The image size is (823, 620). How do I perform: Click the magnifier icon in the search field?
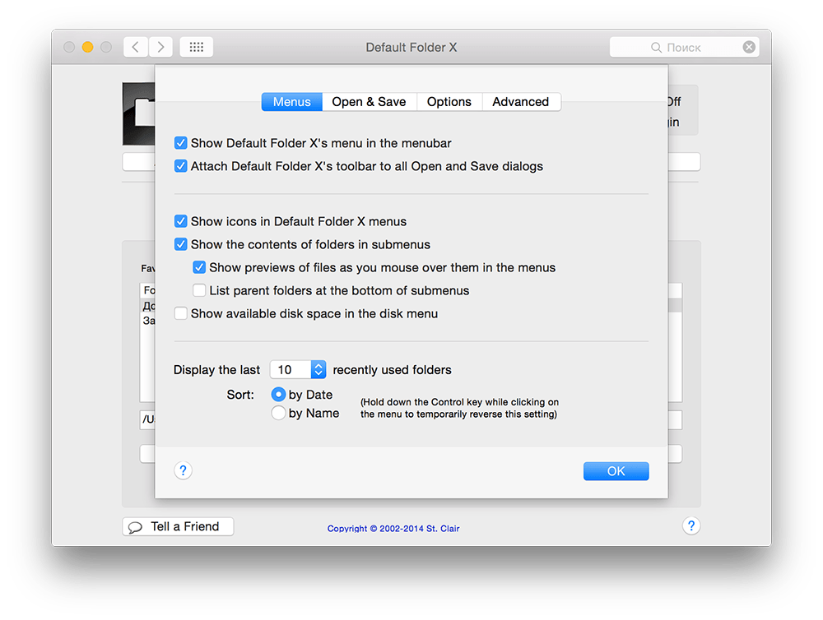click(656, 48)
